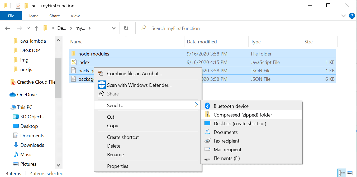Open the recent locations dropdown arrow

point(28,28)
